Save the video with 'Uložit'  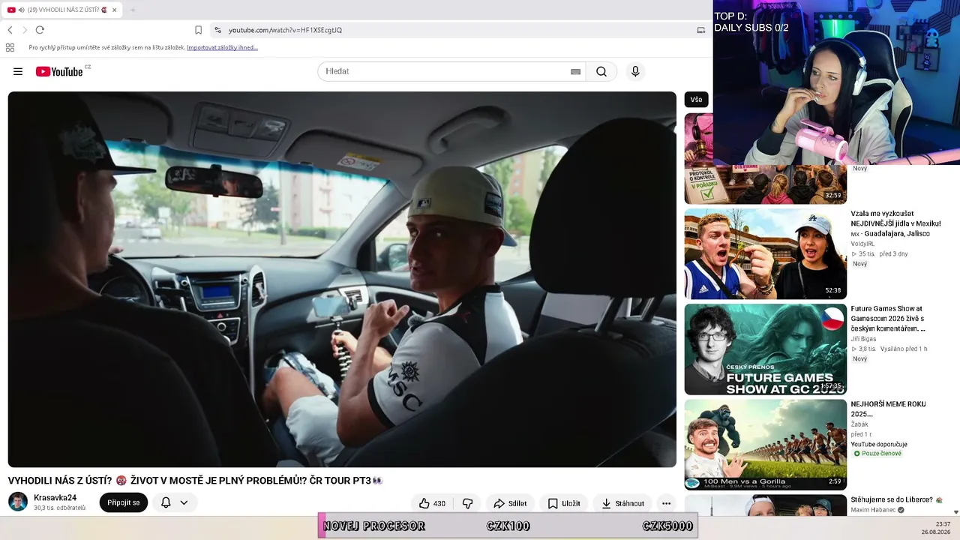[564, 503]
